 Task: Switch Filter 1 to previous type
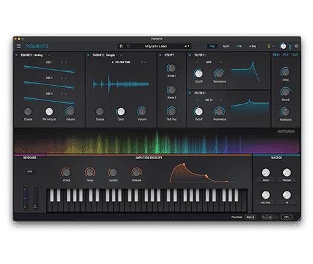(x=197, y=62)
